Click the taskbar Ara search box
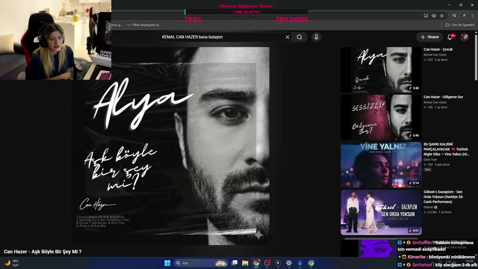This screenshot has height=269, width=478. [x=201, y=263]
